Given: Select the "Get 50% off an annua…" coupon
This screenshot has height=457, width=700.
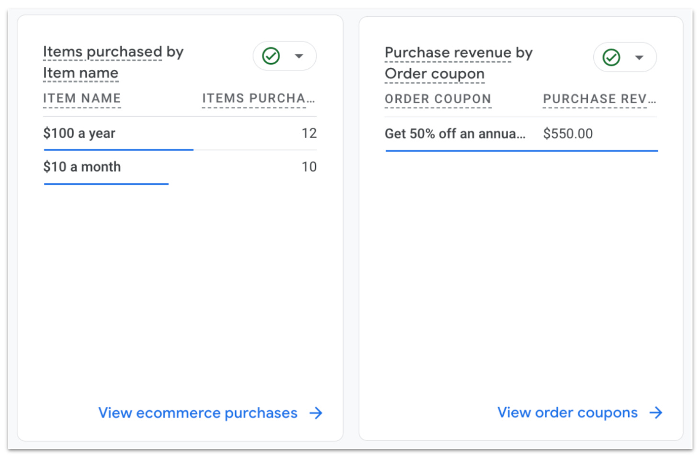Looking at the screenshot, I should coord(455,134).
